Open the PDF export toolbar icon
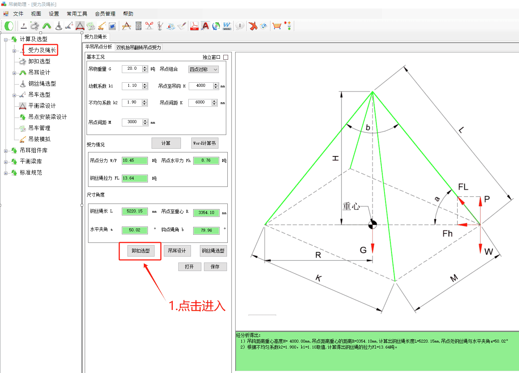 point(194,26)
